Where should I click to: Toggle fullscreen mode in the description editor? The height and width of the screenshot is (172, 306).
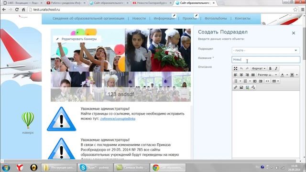(x=236, y=68)
